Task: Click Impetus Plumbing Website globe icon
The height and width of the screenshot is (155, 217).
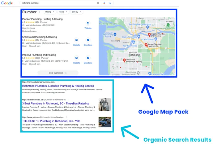Action: [76, 58]
